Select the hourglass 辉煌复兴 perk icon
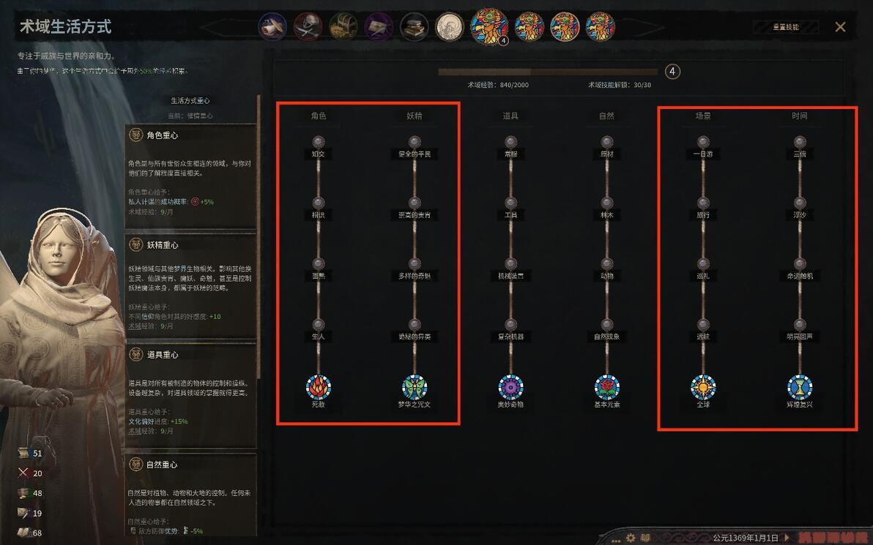 click(x=800, y=387)
